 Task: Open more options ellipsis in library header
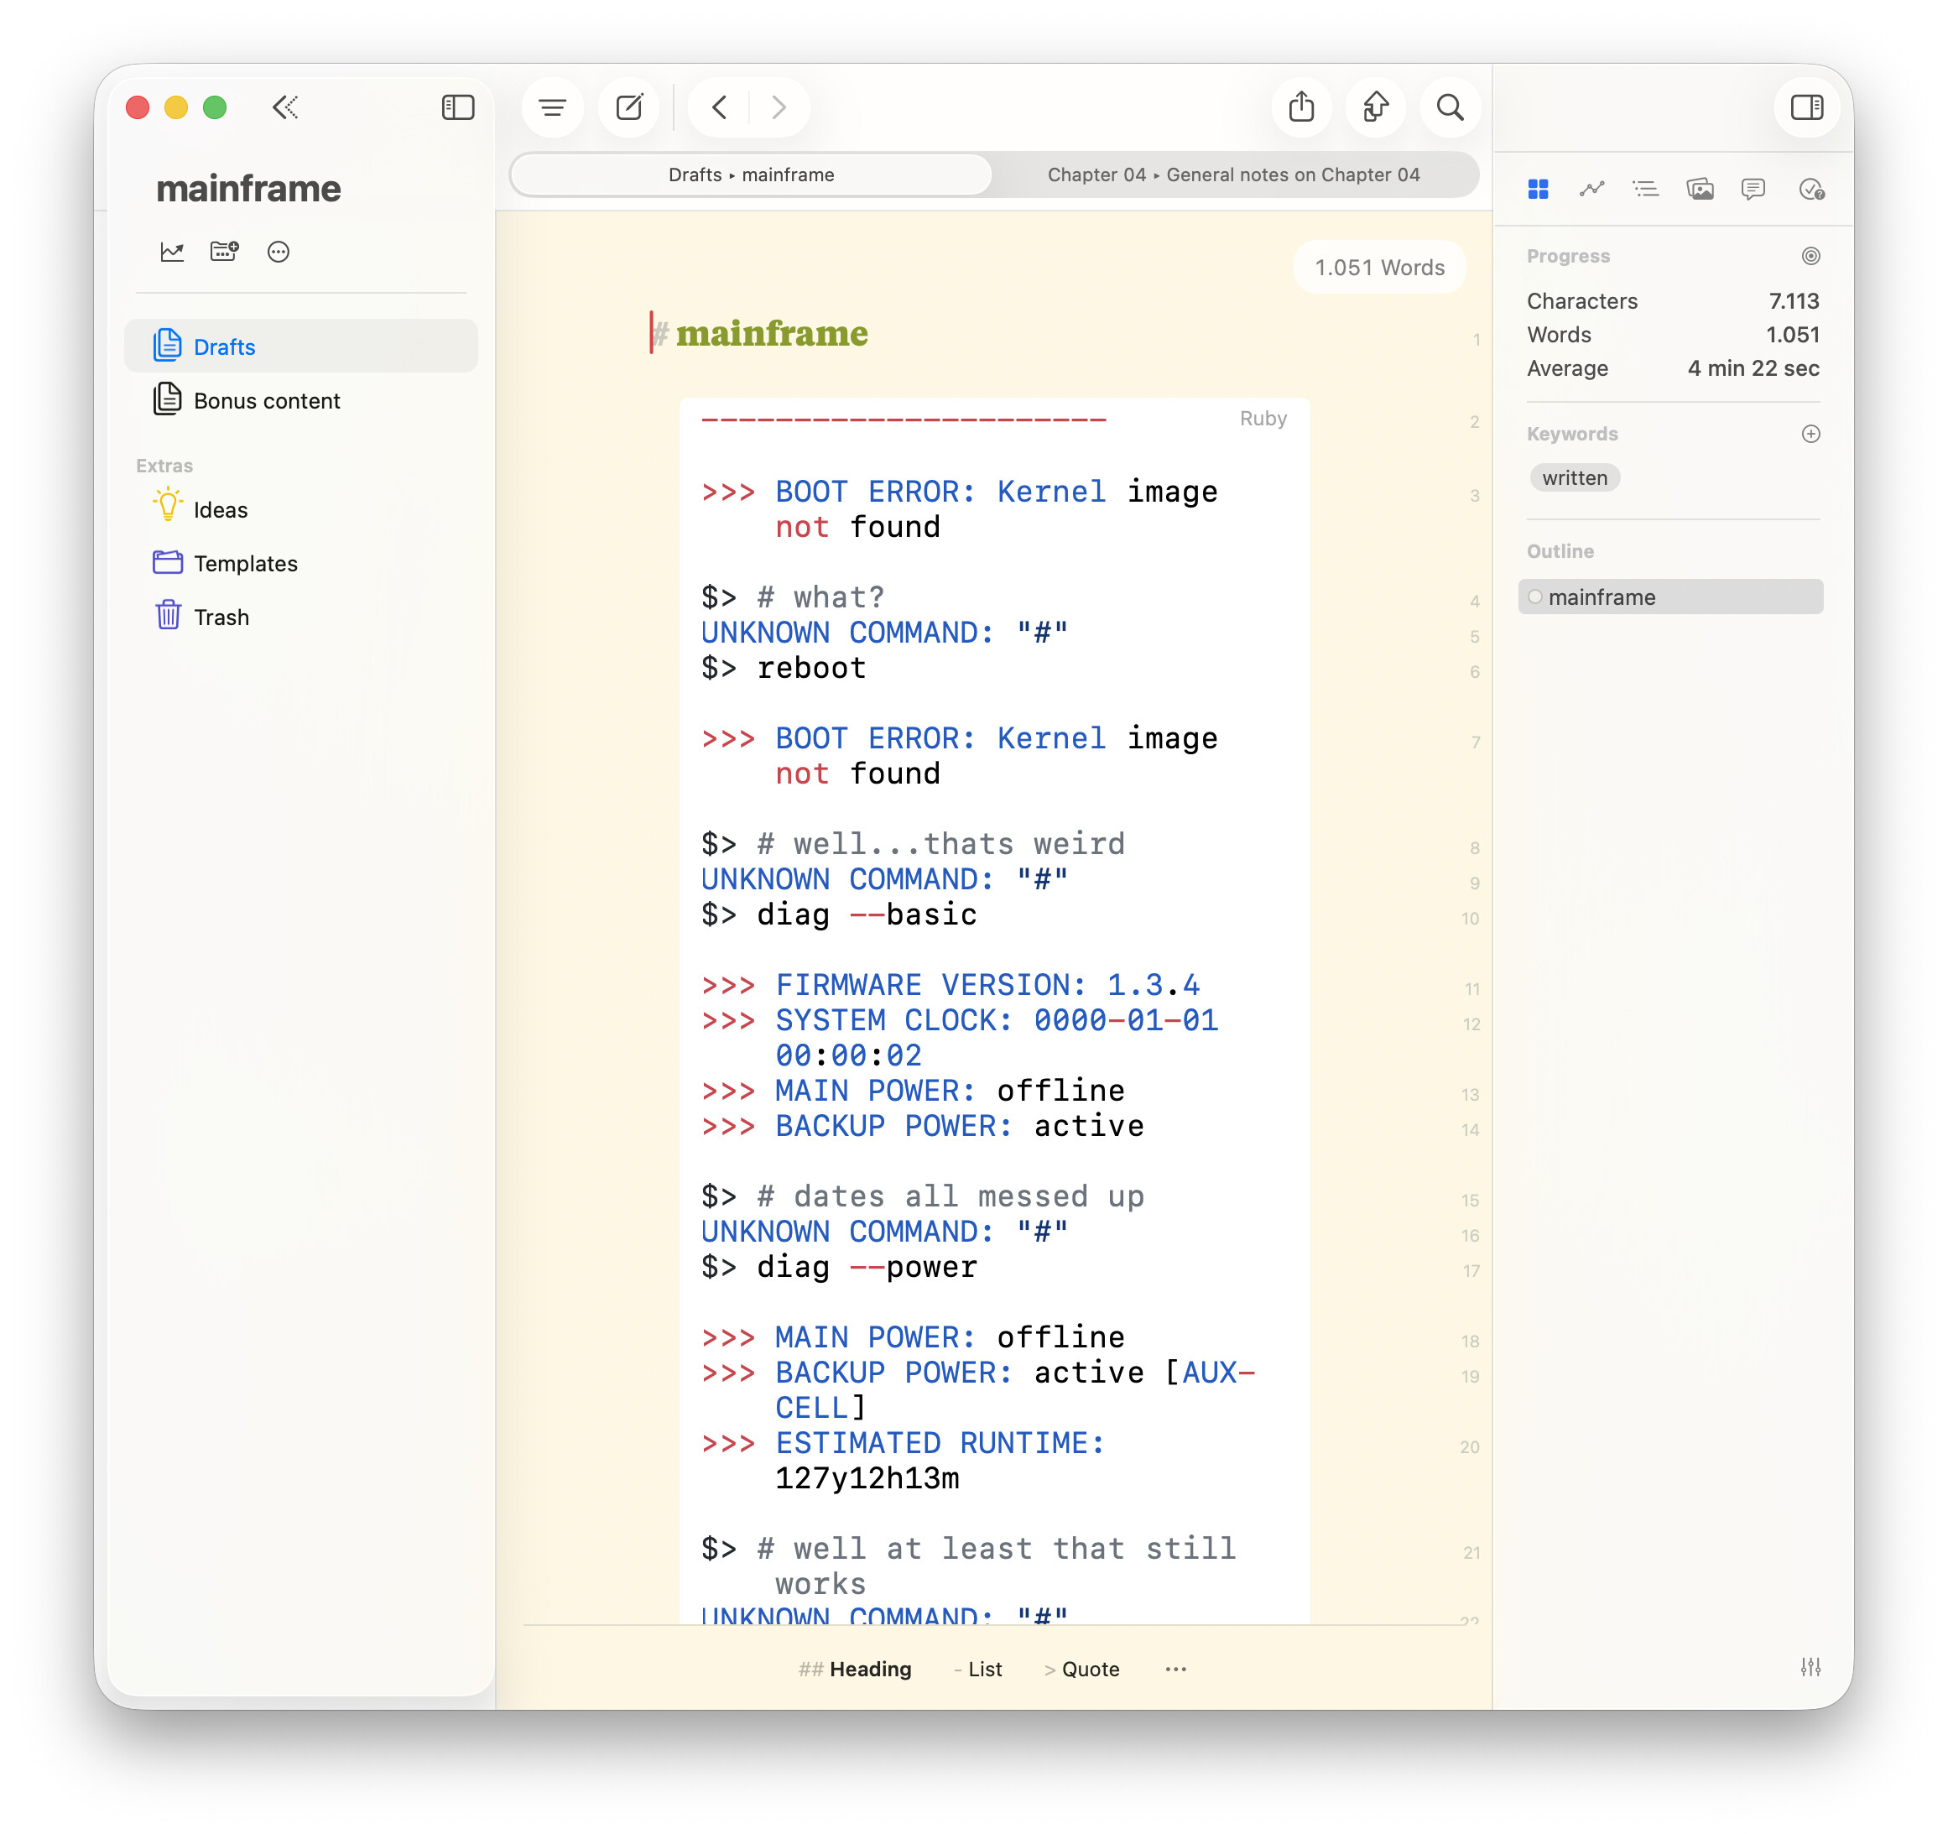coord(279,253)
